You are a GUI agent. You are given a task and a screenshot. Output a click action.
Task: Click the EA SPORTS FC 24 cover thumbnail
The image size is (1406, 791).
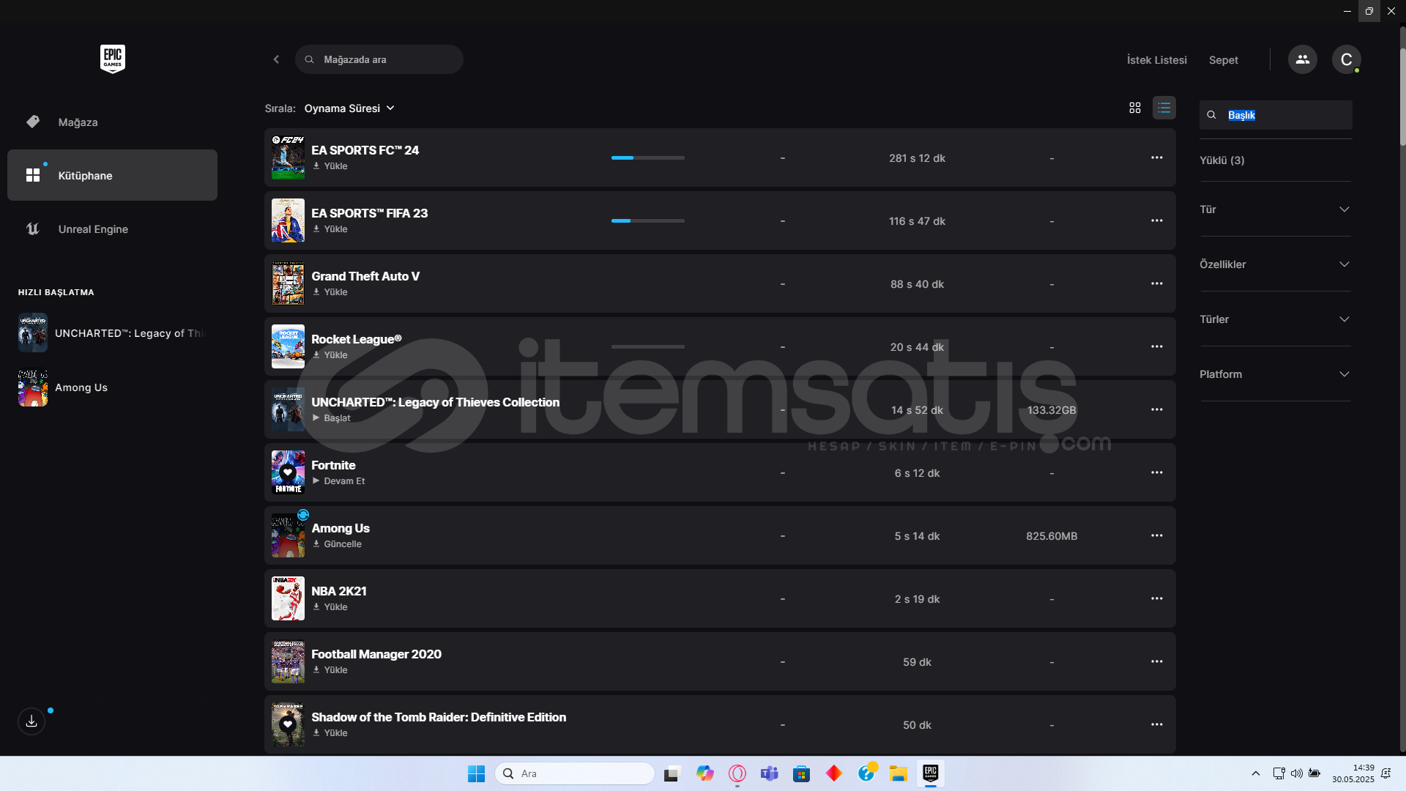tap(288, 157)
